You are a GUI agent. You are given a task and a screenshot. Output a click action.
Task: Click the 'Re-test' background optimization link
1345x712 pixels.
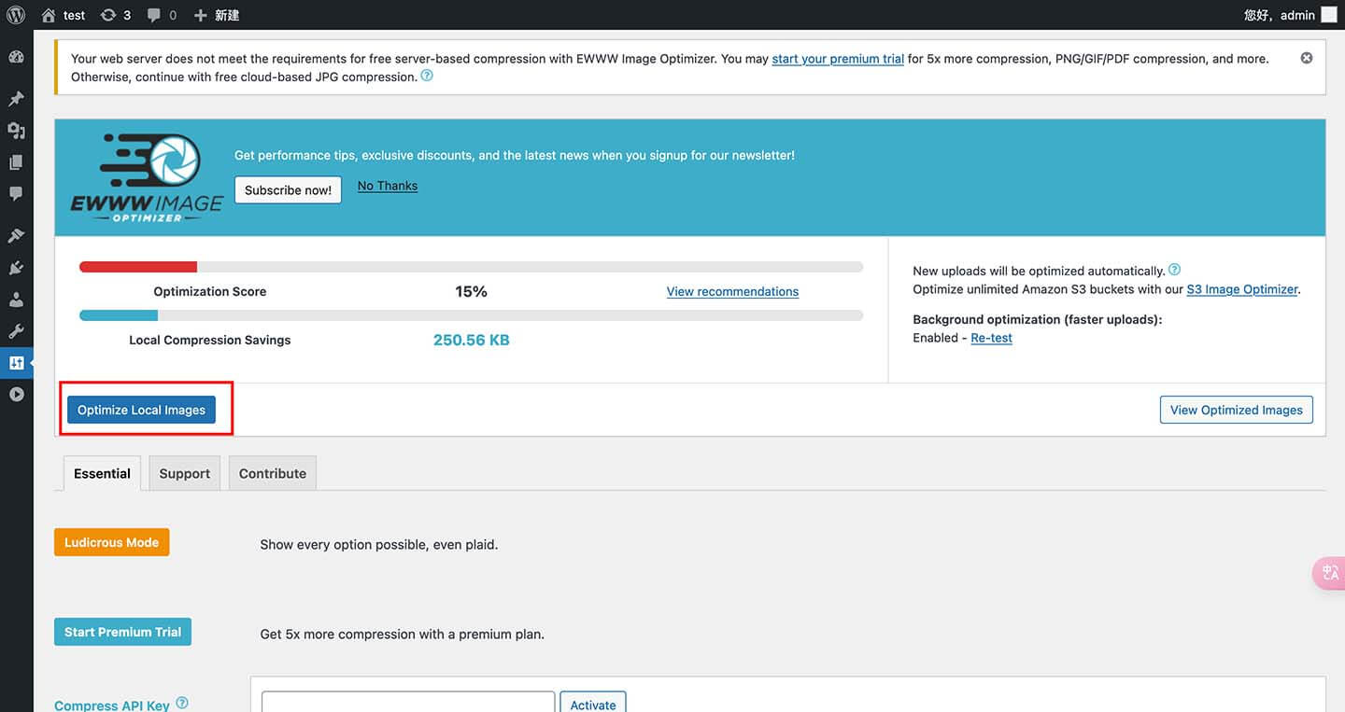click(991, 338)
